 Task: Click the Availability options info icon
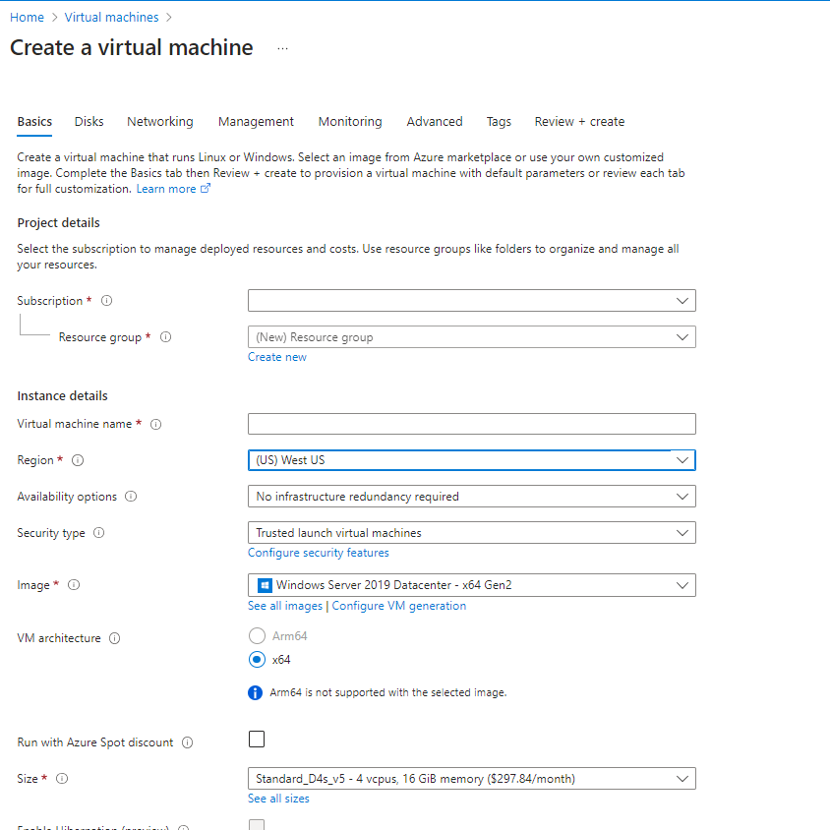tap(131, 497)
